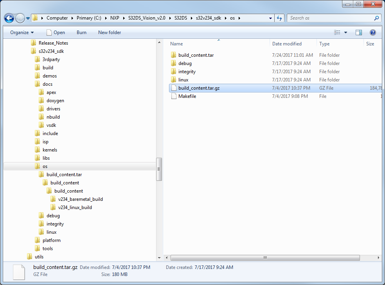Image resolution: width=385 pixels, height=285 pixels.
Task: Select the tools folder in the tree
Action: click(x=48, y=249)
